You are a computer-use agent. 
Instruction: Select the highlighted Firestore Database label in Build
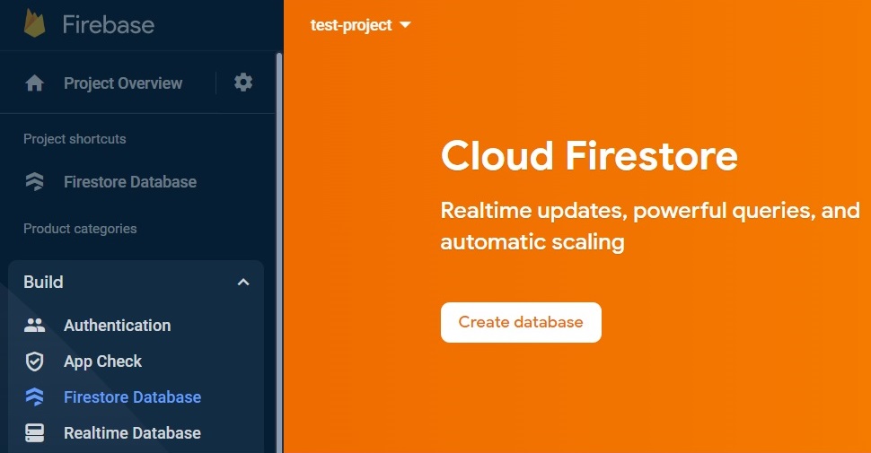point(132,396)
